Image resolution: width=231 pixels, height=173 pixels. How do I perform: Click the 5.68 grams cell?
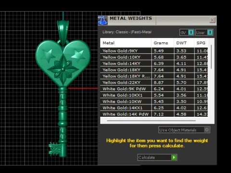[163, 57]
